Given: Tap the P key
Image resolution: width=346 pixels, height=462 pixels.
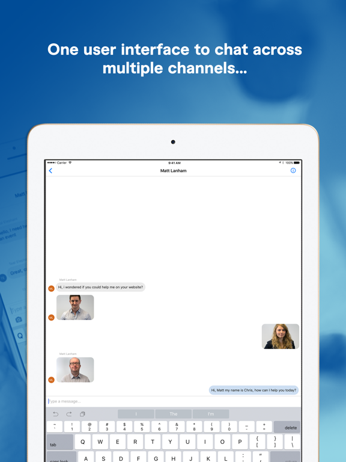Looking at the screenshot, I should coord(240,442).
